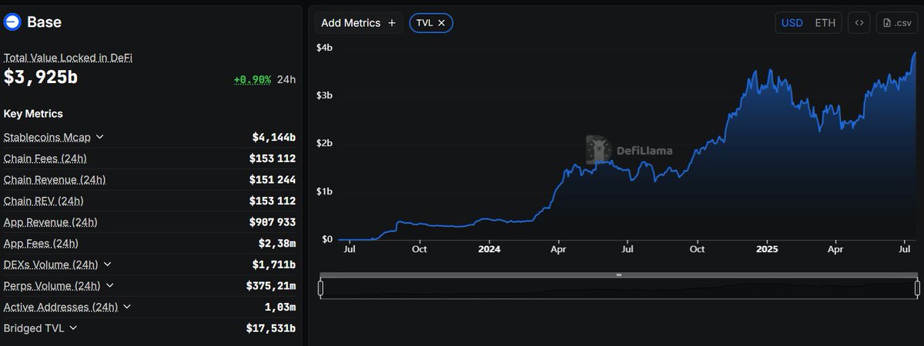Screen dimensions: 924x346
Task: Download chart data via .csv button
Action: click(x=897, y=23)
